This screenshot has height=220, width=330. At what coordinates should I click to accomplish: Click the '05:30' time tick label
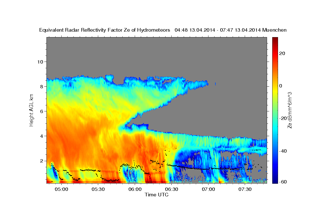[x=98, y=189]
